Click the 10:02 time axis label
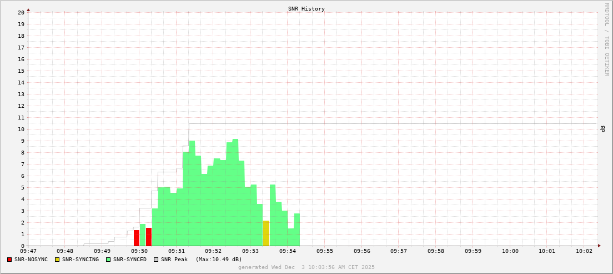Screen dimensions: 613x274 click(584, 251)
